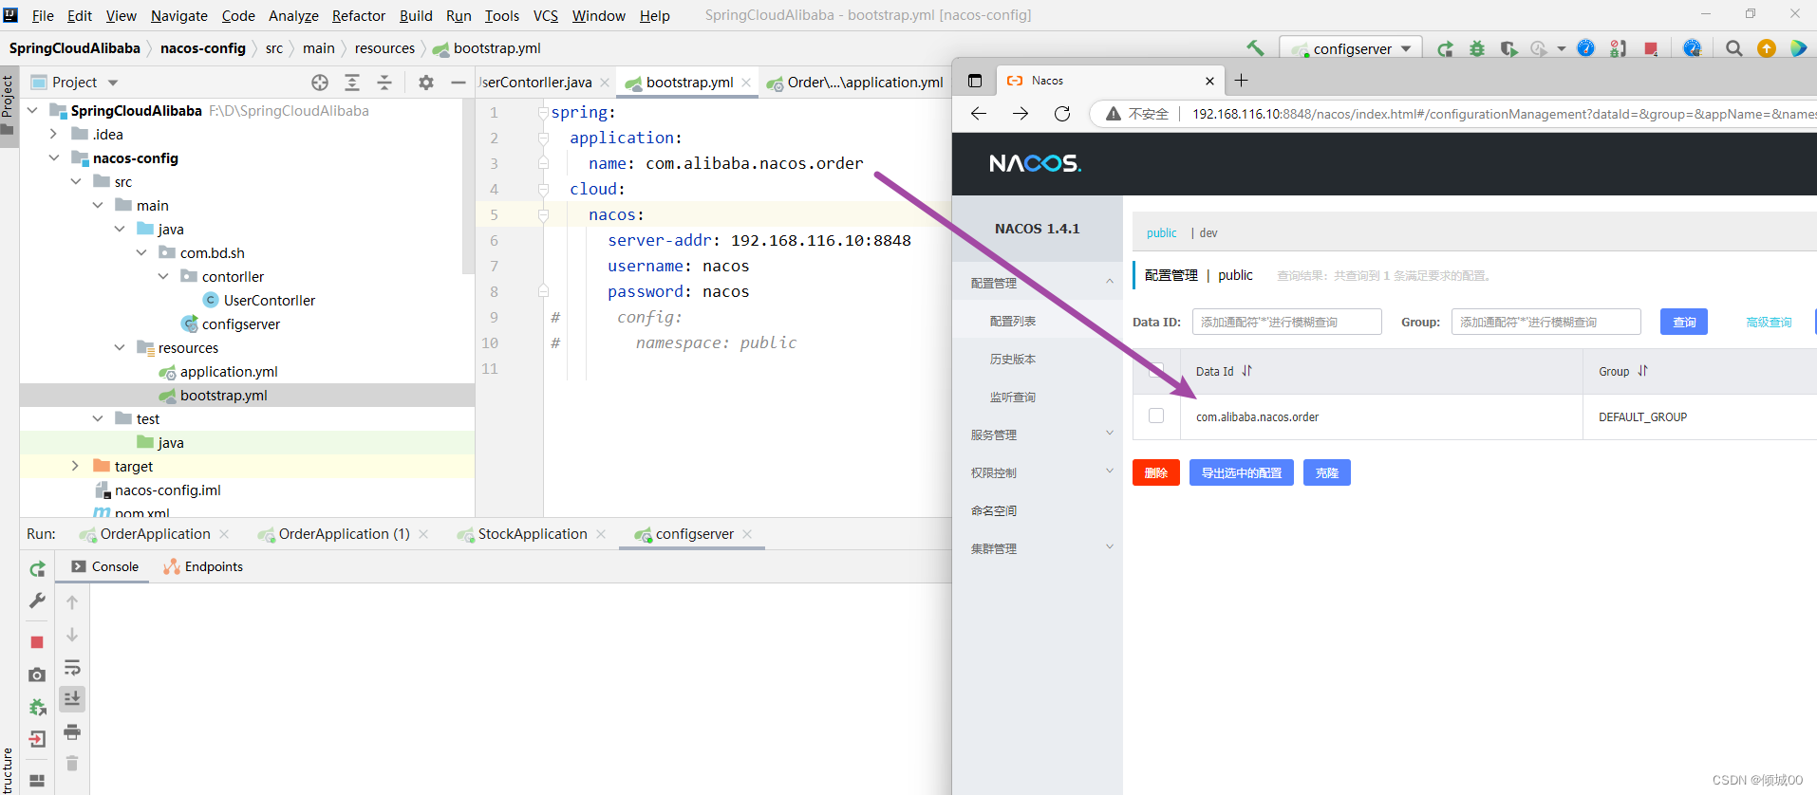Collapse the resources folder
Image resolution: width=1817 pixels, height=795 pixels.
pyautogui.click(x=120, y=347)
